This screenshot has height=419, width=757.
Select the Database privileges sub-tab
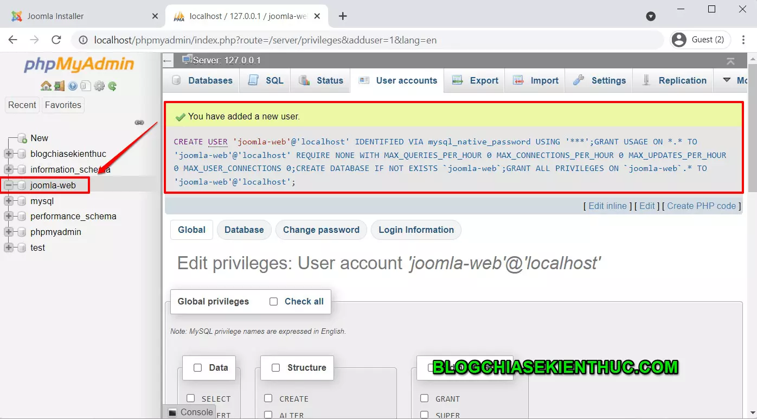[x=244, y=230]
